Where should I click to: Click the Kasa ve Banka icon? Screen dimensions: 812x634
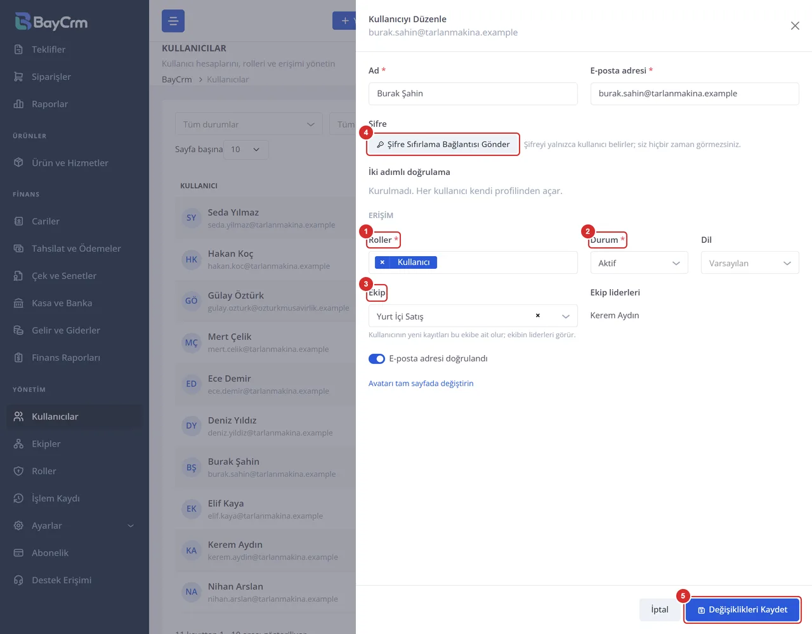(18, 303)
